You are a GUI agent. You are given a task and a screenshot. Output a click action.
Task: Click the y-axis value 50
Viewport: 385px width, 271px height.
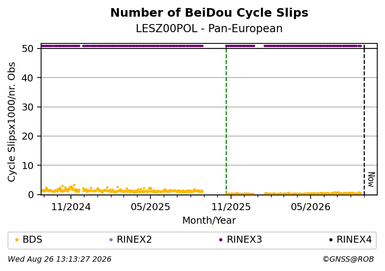point(28,48)
